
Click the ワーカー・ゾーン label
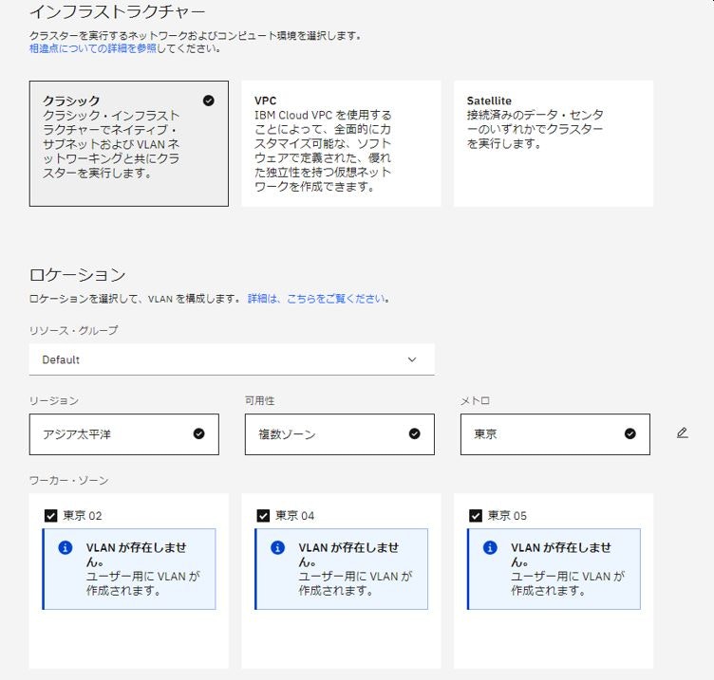pyautogui.click(x=68, y=480)
